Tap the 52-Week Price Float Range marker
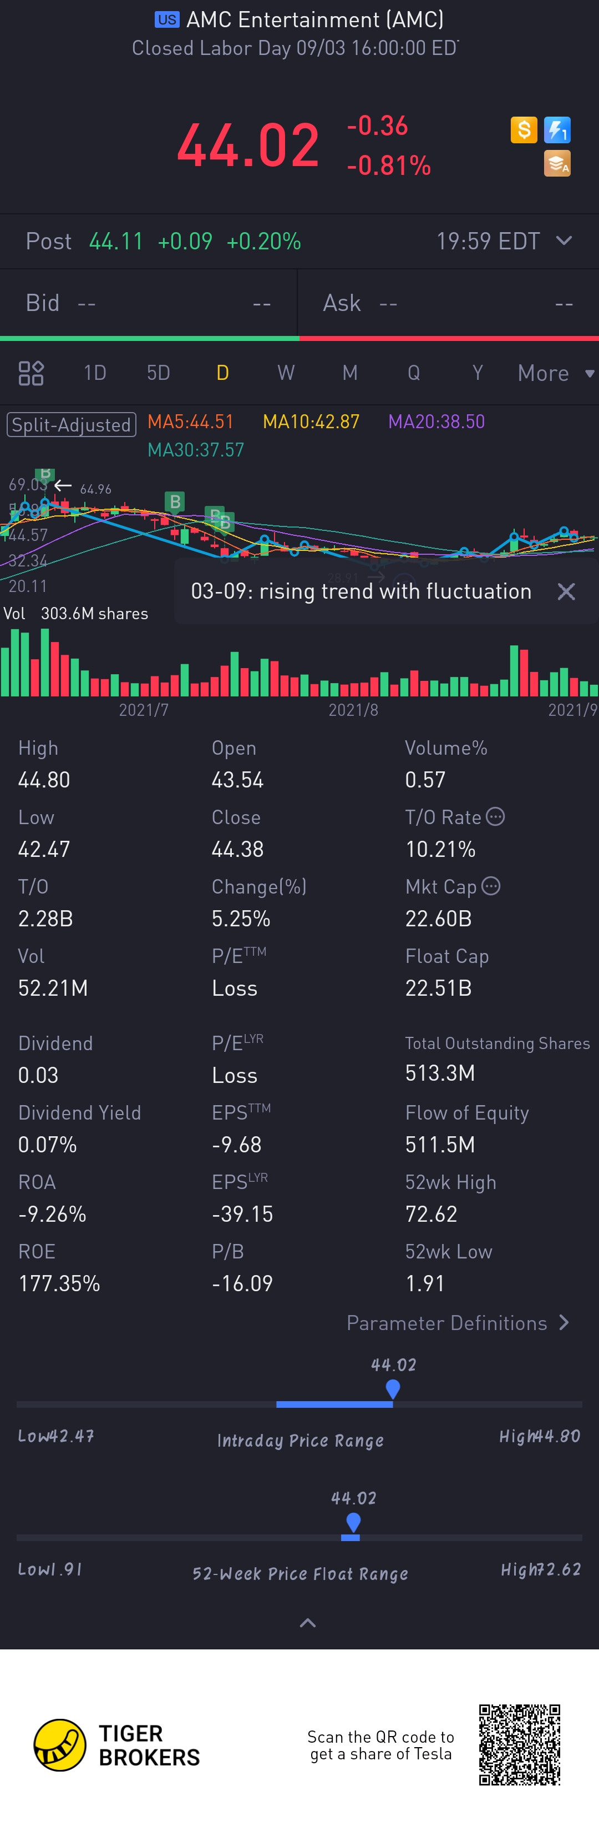The height and width of the screenshot is (1841, 599). coord(353,1522)
